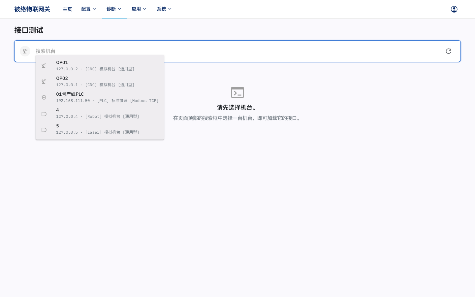Pick machine 5 at 127.0.0.5
The height and width of the screenshot is (297, 475).
pyautogui.click(x=100, y=129)
